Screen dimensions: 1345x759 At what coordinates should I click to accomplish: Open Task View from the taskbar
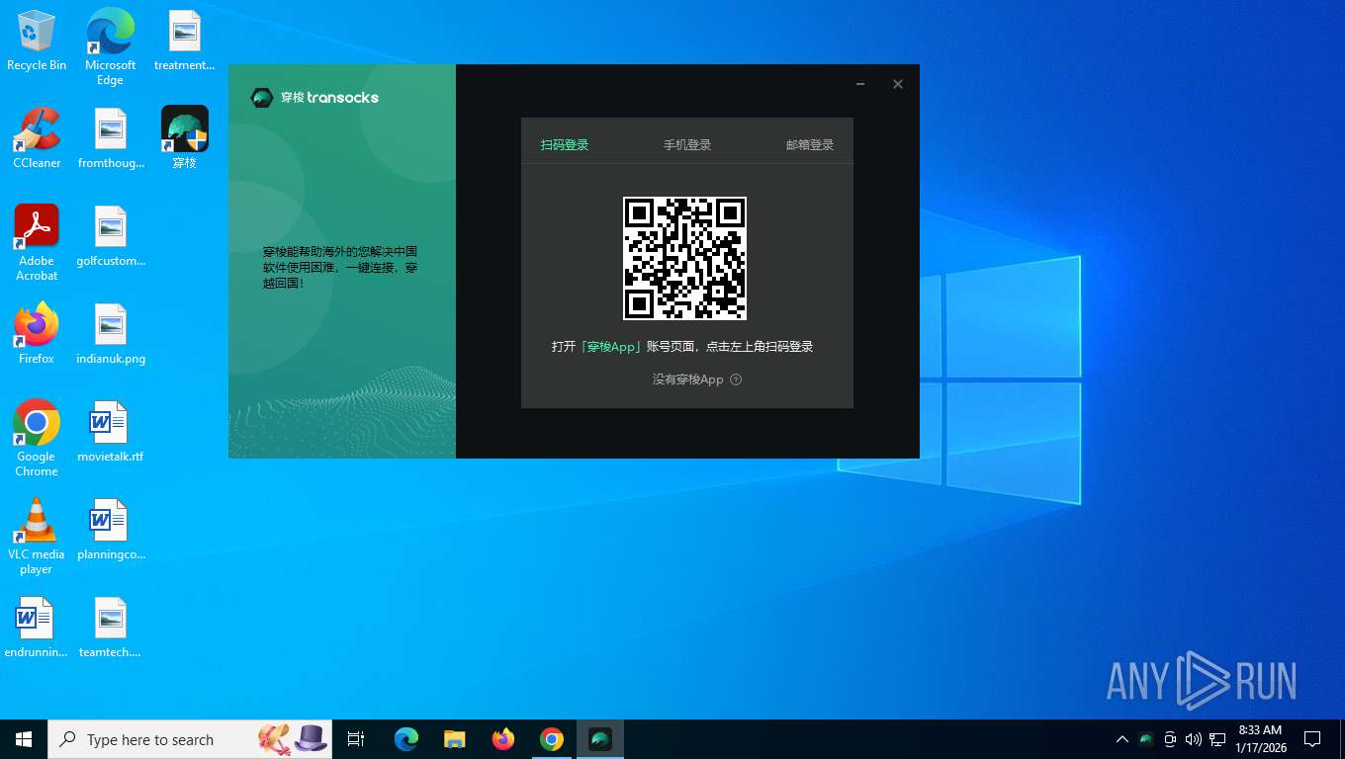coord(356,739)
